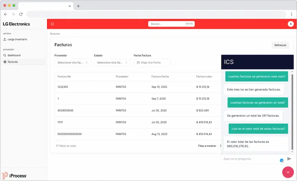This screenshot has height=181, width=297.
Task: Open a new browser tab with plus icon
Action: (x=78, y=6)
